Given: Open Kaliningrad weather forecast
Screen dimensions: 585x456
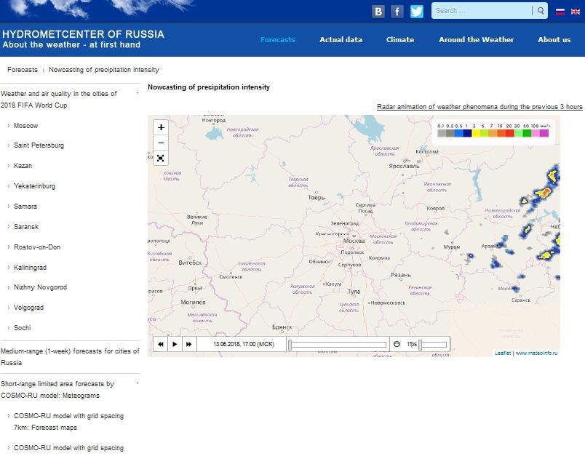Looking at the screenshot, I should click(x=31, y=268).
